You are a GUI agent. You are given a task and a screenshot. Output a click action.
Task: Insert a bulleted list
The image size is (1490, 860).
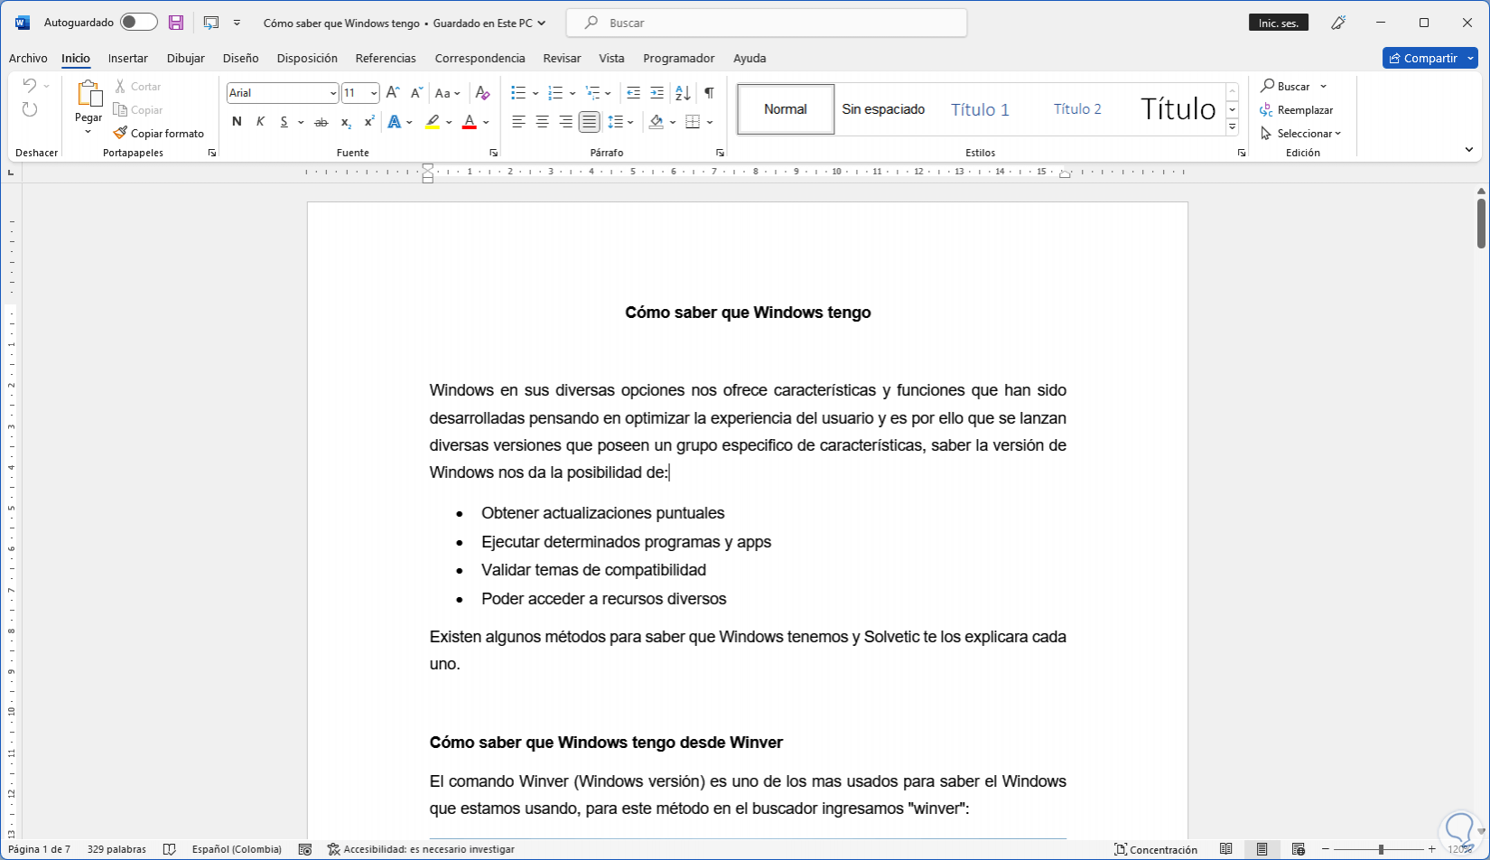(518, 93)
